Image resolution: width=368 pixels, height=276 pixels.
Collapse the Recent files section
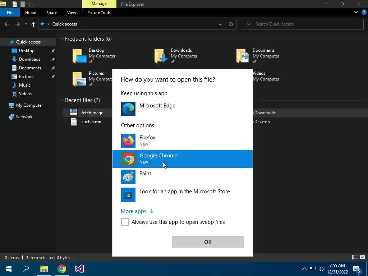[61, 100]
